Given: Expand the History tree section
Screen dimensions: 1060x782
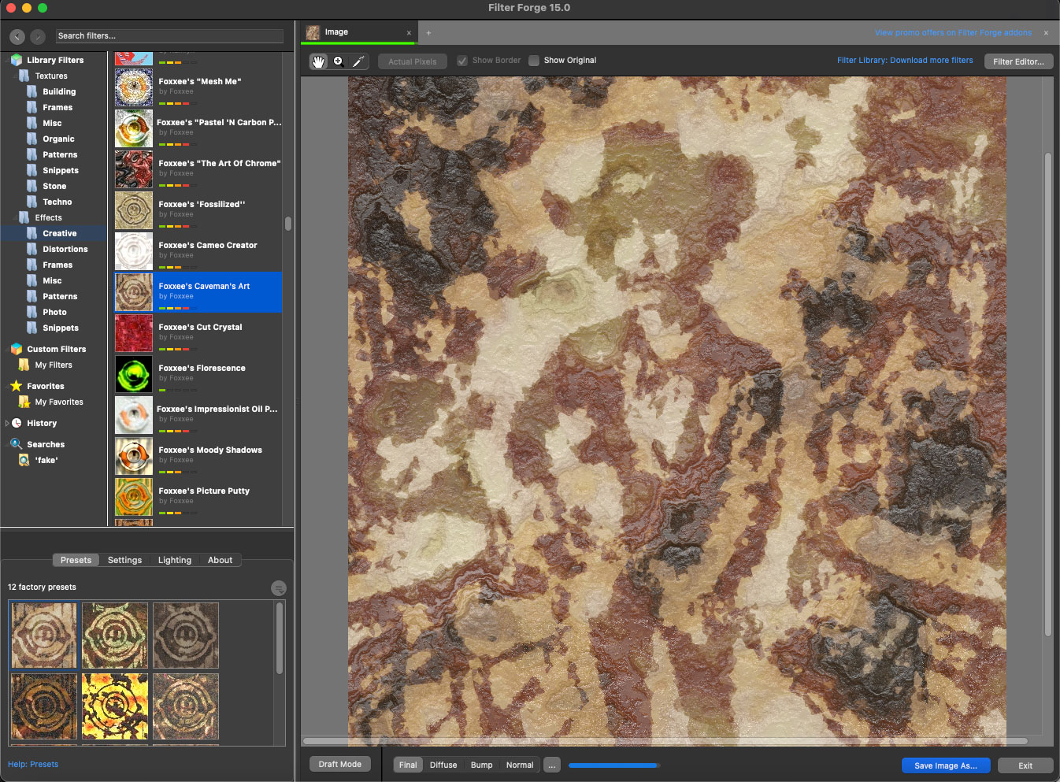Looking at the screenshot, I should point(7,423).
